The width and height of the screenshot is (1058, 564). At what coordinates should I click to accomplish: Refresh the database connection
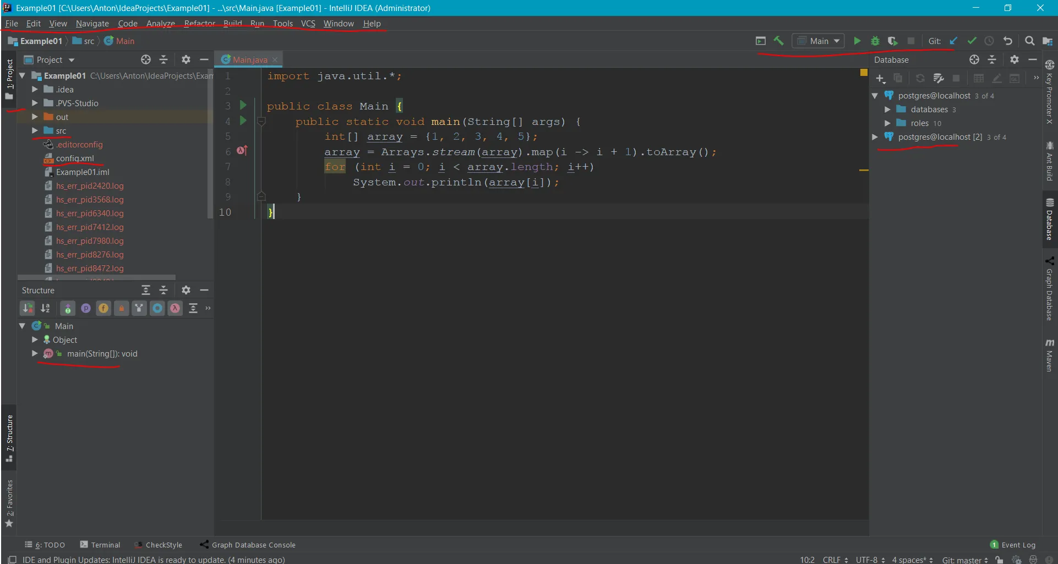(920, 78)
